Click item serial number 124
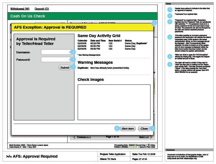 click(110, 46)
